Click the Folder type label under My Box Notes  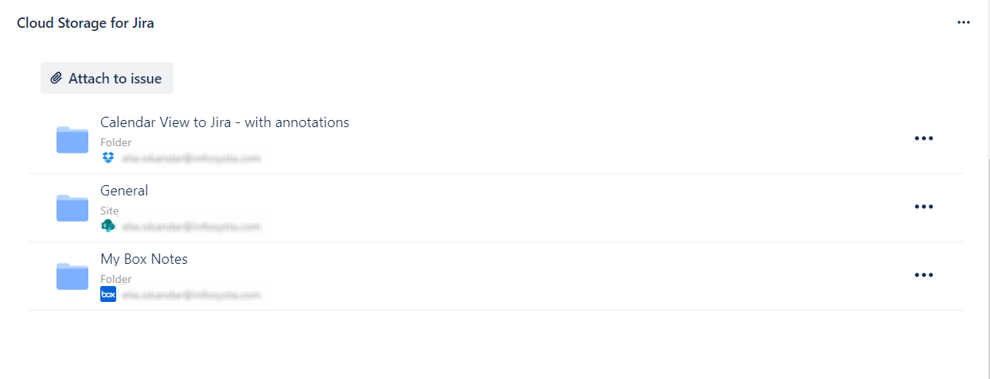click(x=116, y=279)
